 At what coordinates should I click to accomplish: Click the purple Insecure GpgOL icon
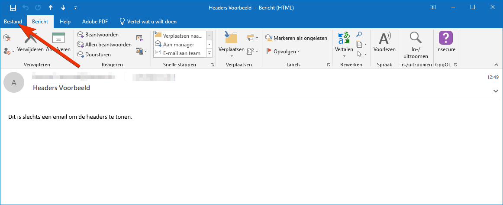tap(445, 38)
